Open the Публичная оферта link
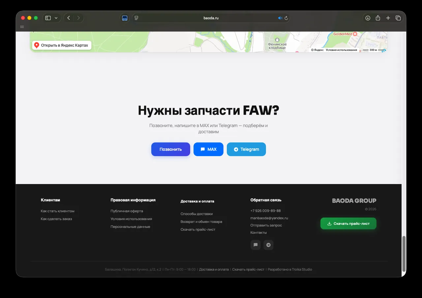422x298 pixels. coord(127,211)
